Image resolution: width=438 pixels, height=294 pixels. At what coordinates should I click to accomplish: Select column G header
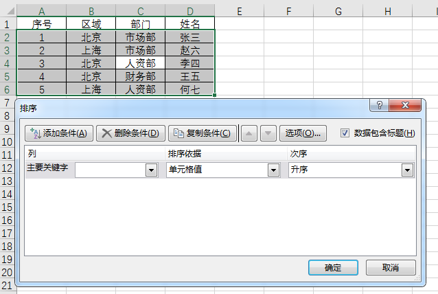coord(338,11)
